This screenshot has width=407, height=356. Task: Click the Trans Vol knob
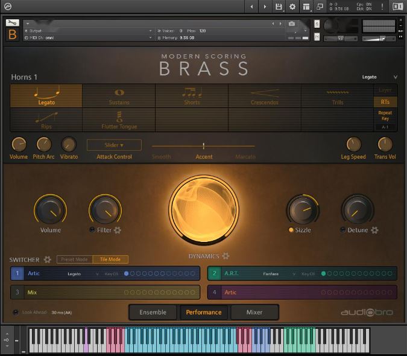(385, 144)
